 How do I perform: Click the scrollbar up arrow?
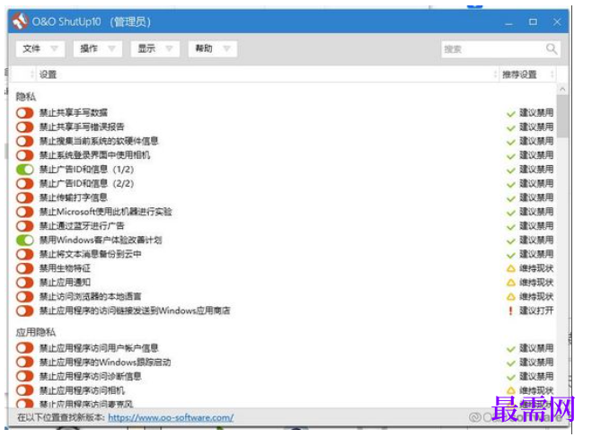click(x=562, y=90)
